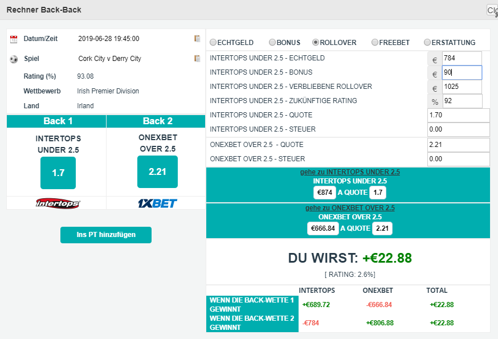Viewport: 498px width, 339px height.
Task: Click the Back 2 odds button 2.21
Action: pyautogui.click(x=157, y=172)
